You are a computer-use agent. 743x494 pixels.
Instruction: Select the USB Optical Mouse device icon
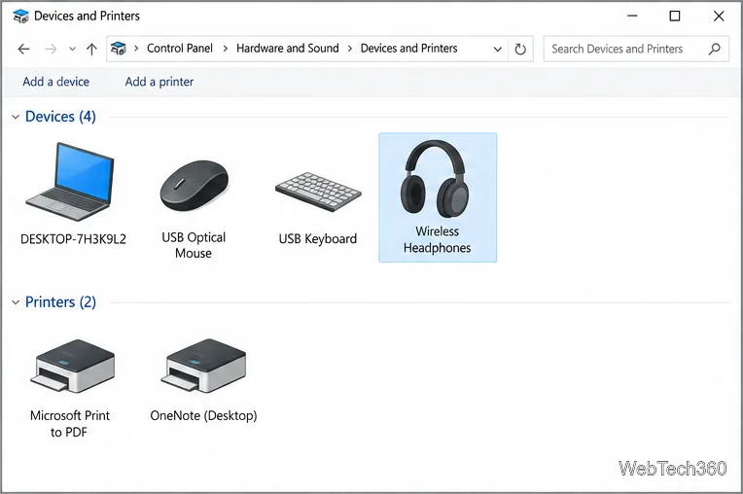click(194, 185)
